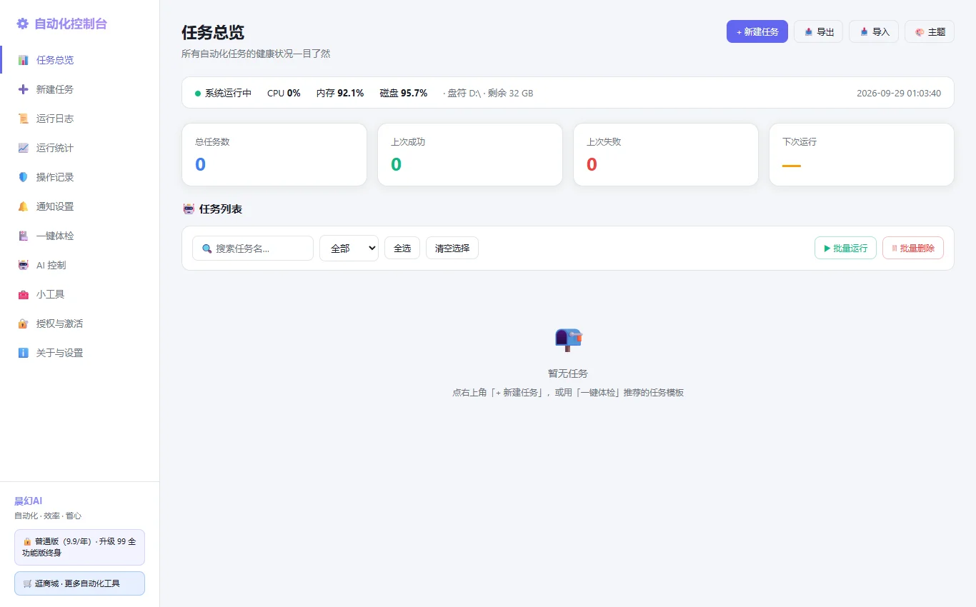Viewport: 976px width, 607px height.
Task: Click 清空选择 to clear selection
Action: 452,248
